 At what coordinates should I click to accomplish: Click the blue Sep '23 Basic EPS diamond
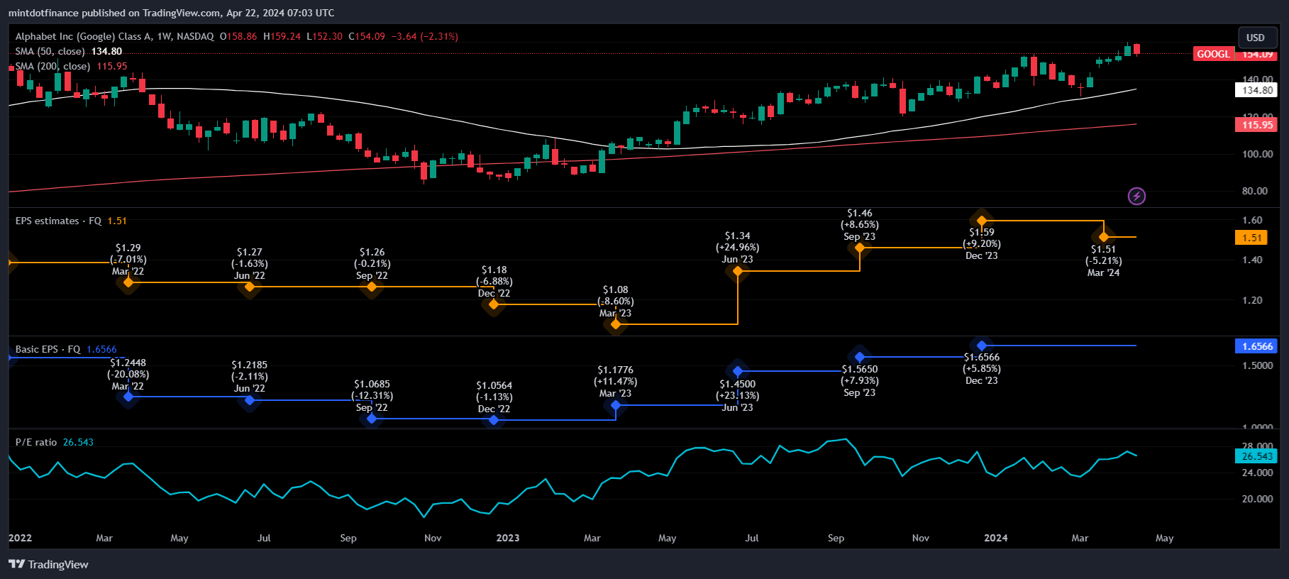tap(860, 357)
